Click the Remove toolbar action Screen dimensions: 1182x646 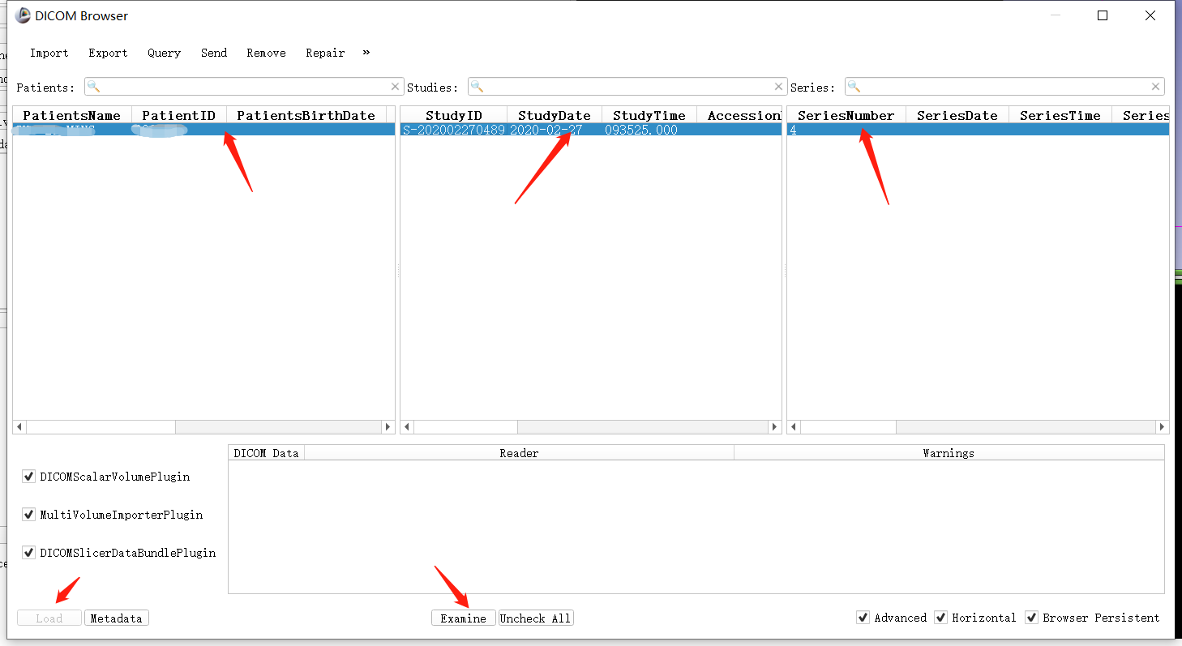(x=266, y=53)
